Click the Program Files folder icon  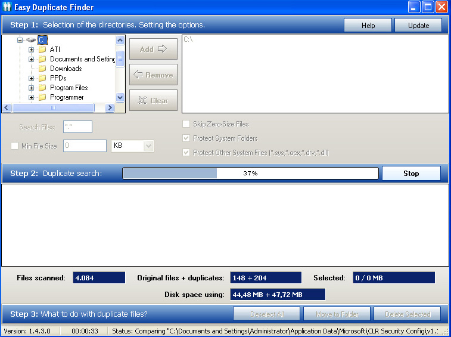[x=42, y=88]
